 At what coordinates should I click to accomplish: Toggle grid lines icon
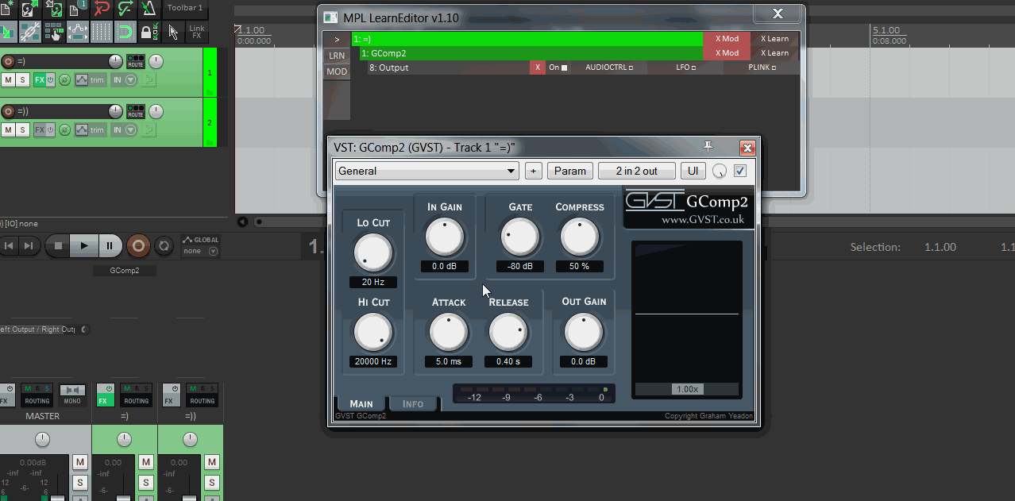coord(102,32)
